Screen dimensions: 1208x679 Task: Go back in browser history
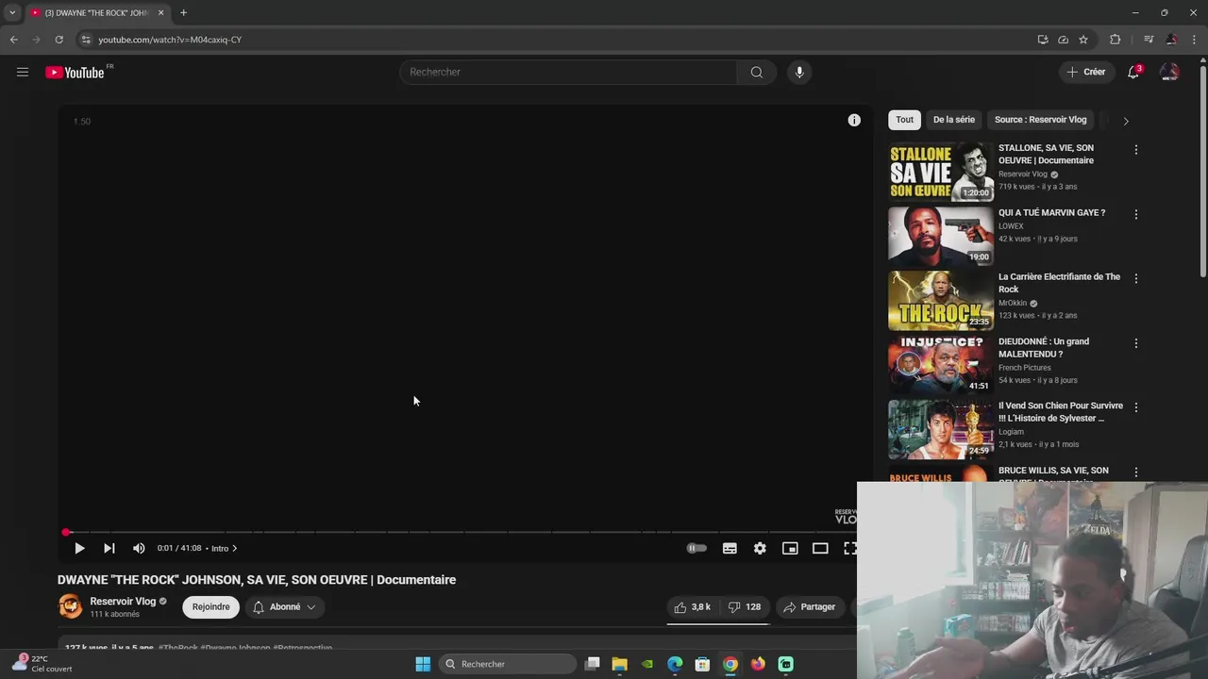pos(13,40)
